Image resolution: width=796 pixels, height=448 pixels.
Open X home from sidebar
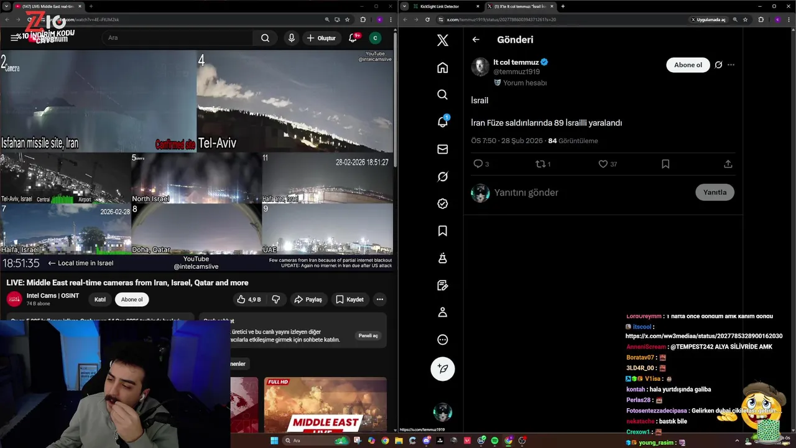click(x=442, y=67)
